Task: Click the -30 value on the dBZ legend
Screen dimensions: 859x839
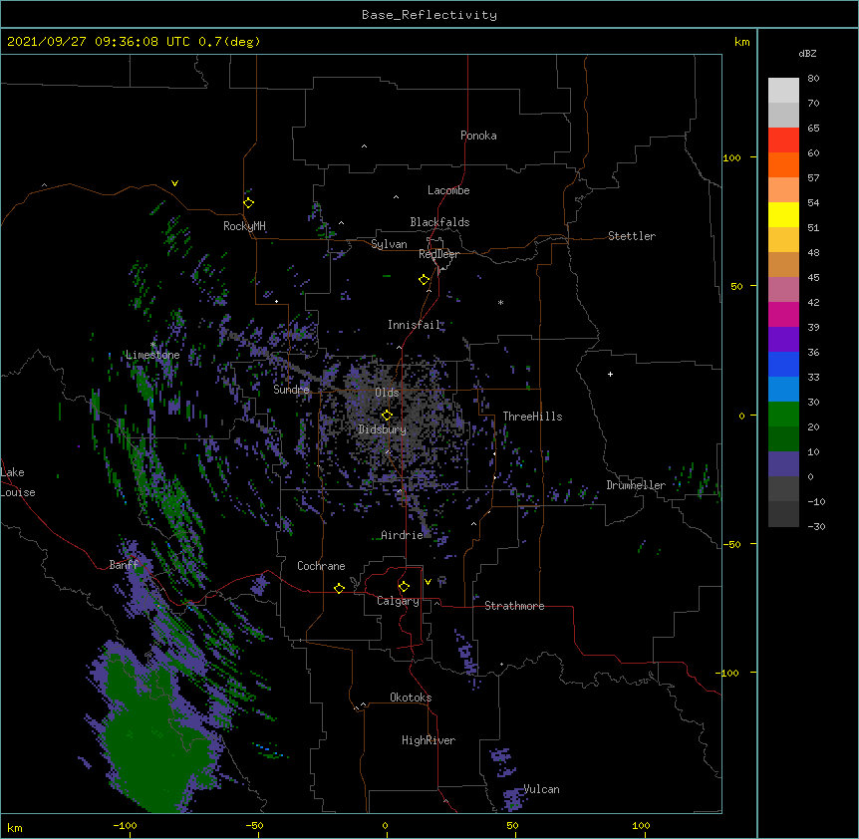Action: [816, 526]
